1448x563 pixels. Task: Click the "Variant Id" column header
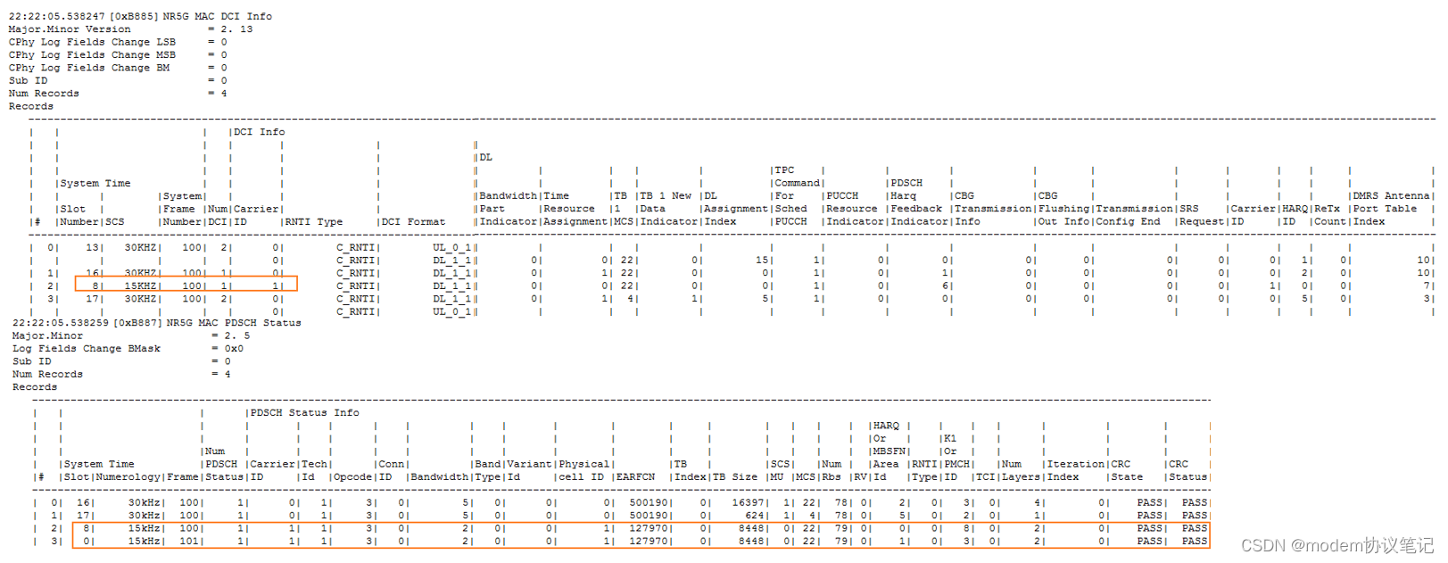529,470
